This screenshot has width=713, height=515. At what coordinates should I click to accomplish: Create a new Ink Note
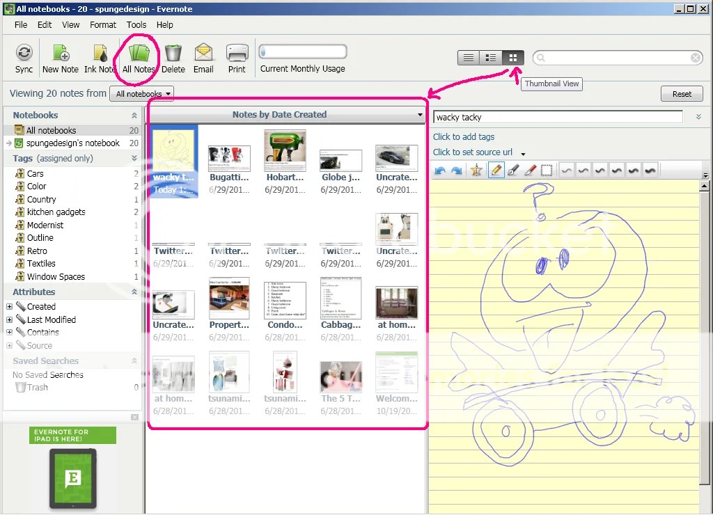pos(100,58)
